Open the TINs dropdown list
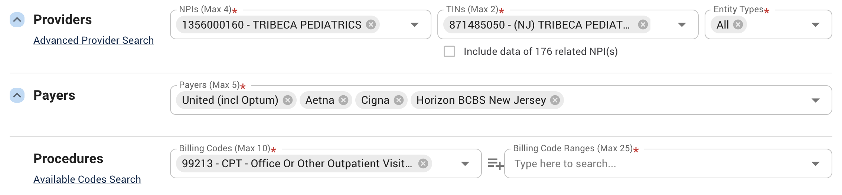Viewport: 842px width, 195px height. 682,25
